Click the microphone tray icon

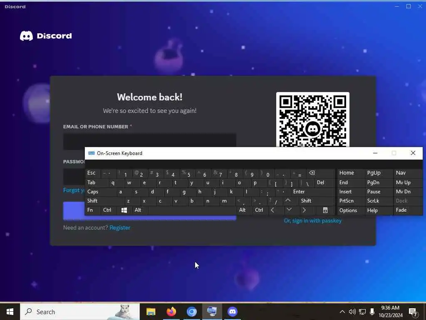click(x=372, y=312)
